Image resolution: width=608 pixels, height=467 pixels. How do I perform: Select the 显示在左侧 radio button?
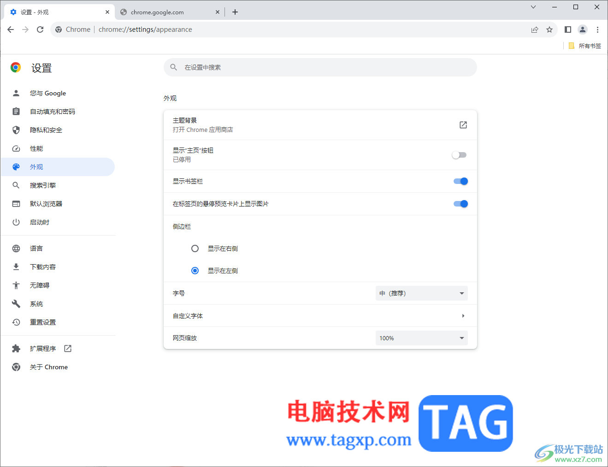pyautogui.click(x=195, y=271)
